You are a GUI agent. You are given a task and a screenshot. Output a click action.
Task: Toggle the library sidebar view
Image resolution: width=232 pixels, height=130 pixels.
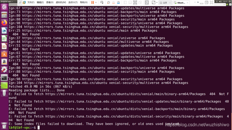coord(125,3)
